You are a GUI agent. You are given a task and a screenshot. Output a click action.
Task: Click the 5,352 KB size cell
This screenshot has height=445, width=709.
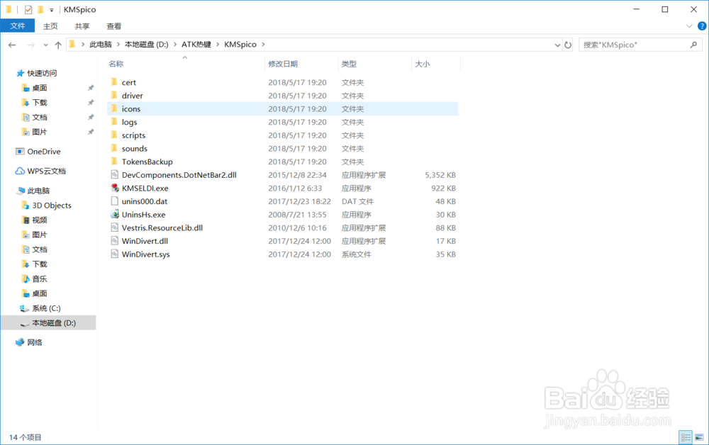point(440,175)
